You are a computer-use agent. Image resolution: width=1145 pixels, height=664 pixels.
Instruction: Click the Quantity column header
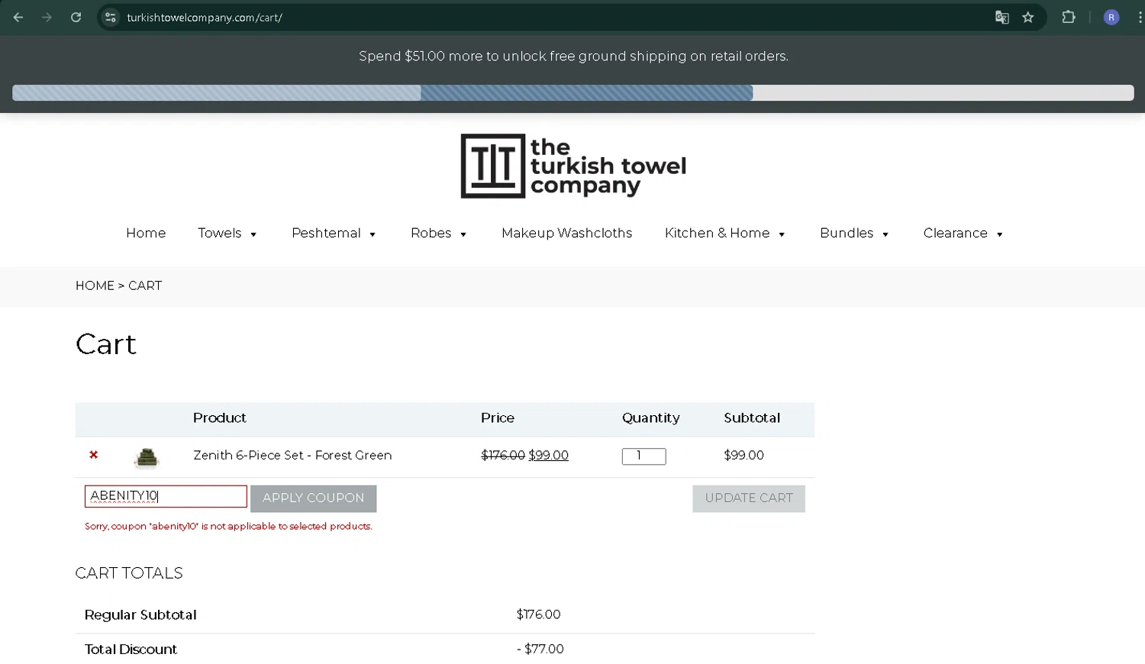pos(650,417)
